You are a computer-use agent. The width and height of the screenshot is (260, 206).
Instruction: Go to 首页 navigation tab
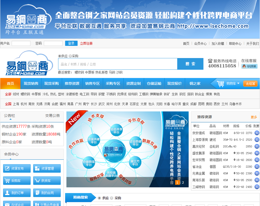(10, 83)
